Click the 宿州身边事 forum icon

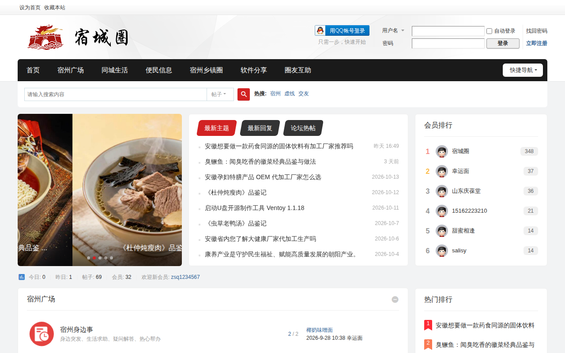click(x=41, y=334)
